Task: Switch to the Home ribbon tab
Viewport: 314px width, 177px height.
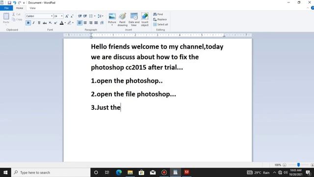Action: (20, 8)
